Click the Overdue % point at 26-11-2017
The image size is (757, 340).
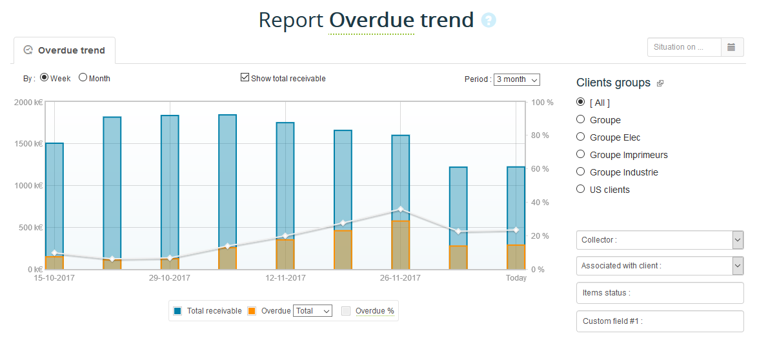[400, 209]
